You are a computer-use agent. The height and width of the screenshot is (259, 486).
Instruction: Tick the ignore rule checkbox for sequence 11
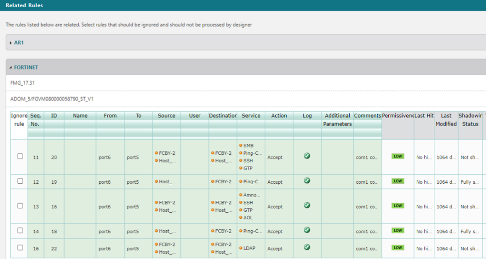click(20, 157)
